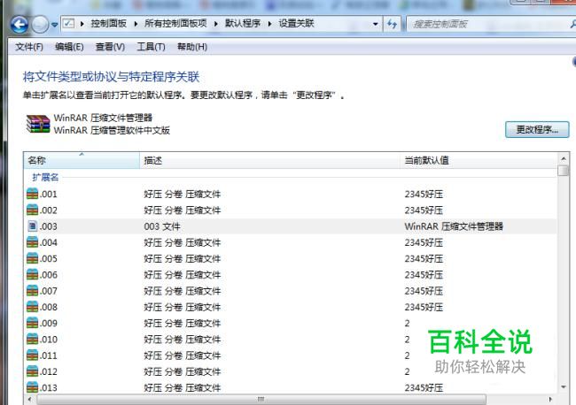Click the WinRAR program icon

(x=38, y=124)
